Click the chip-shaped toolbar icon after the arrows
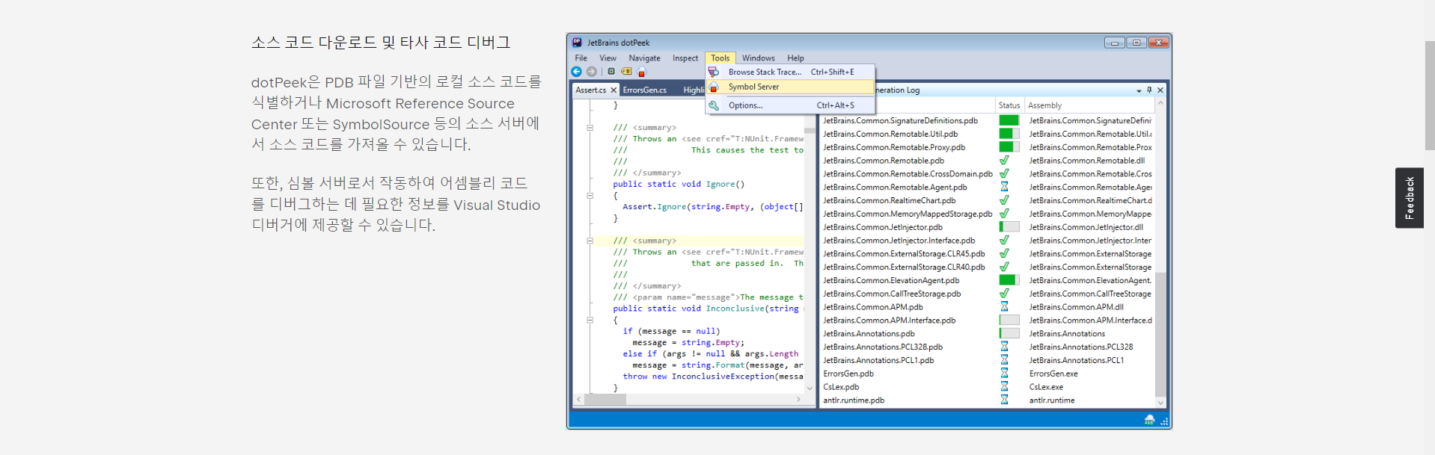Screen dimensions: 1435x455 point(611,72)
